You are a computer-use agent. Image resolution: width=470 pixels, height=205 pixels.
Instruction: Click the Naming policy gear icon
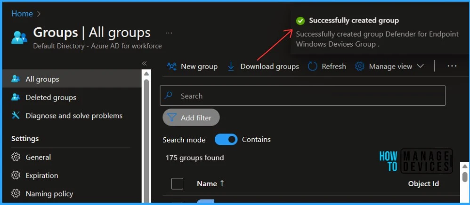tap(16, 194)
